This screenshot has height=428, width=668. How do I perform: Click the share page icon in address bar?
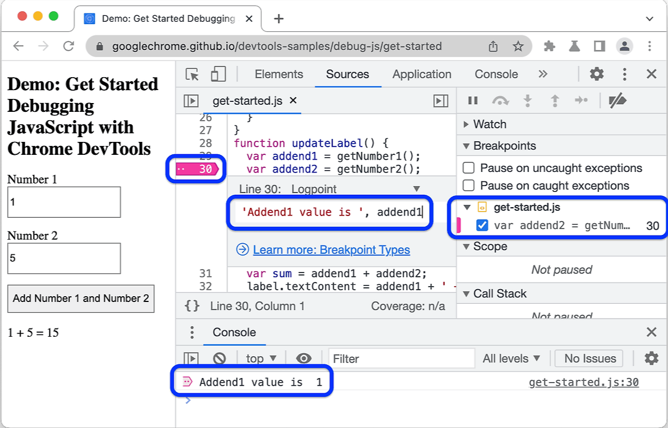click(x=493, y=46)
